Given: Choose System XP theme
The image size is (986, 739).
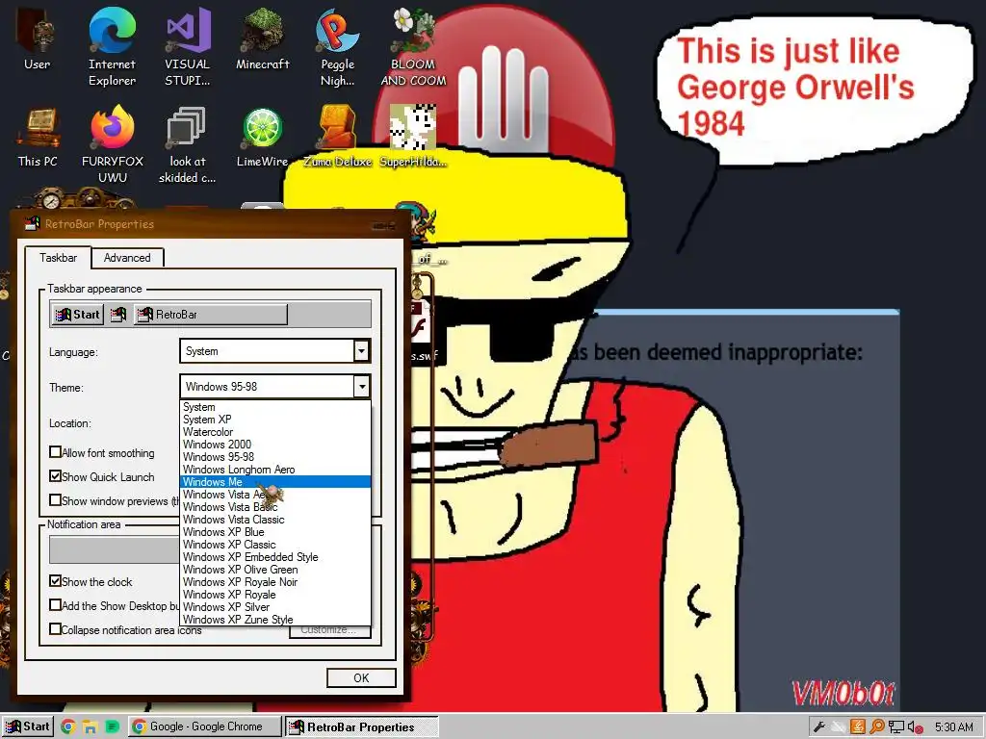Looking at the screenshot, I should (275, 420).
